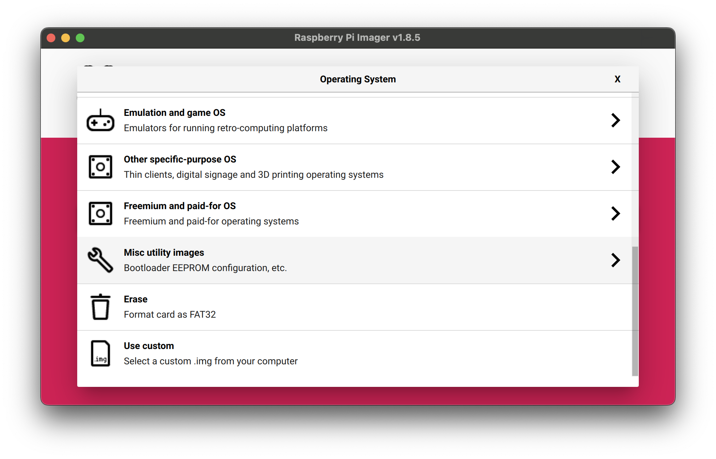This screenshot has height=459, width=716.
Task: Click the Freemium and paid-for OS board icon
Action: 101,214
